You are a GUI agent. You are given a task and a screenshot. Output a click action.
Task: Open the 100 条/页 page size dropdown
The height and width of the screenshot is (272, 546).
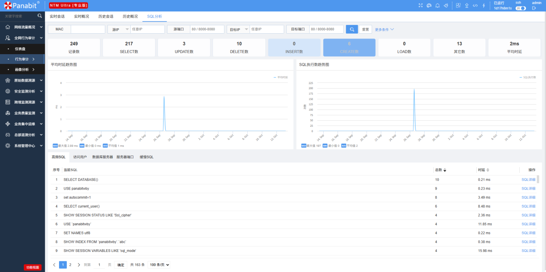coord(159,265)
